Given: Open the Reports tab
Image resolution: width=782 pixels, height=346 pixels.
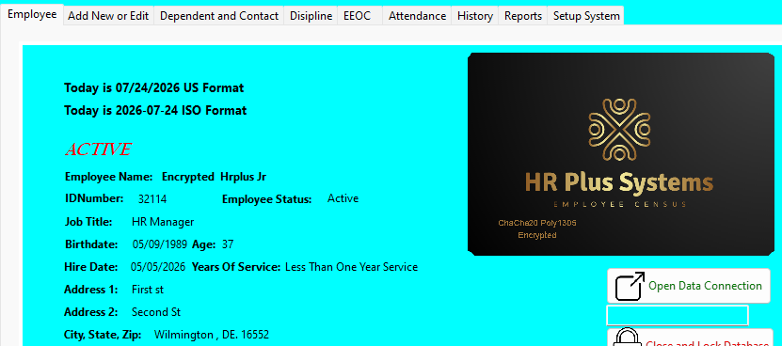Looking at the screenshot, I should coord(522,16).
